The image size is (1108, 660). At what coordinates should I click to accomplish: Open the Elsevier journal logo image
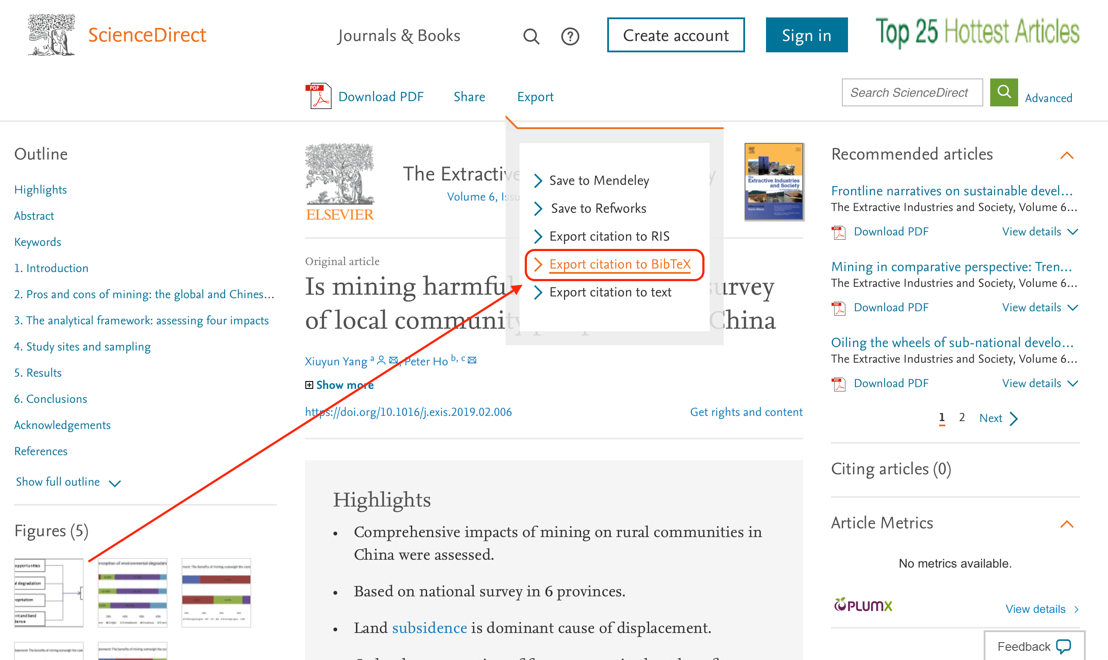(339, 182)
